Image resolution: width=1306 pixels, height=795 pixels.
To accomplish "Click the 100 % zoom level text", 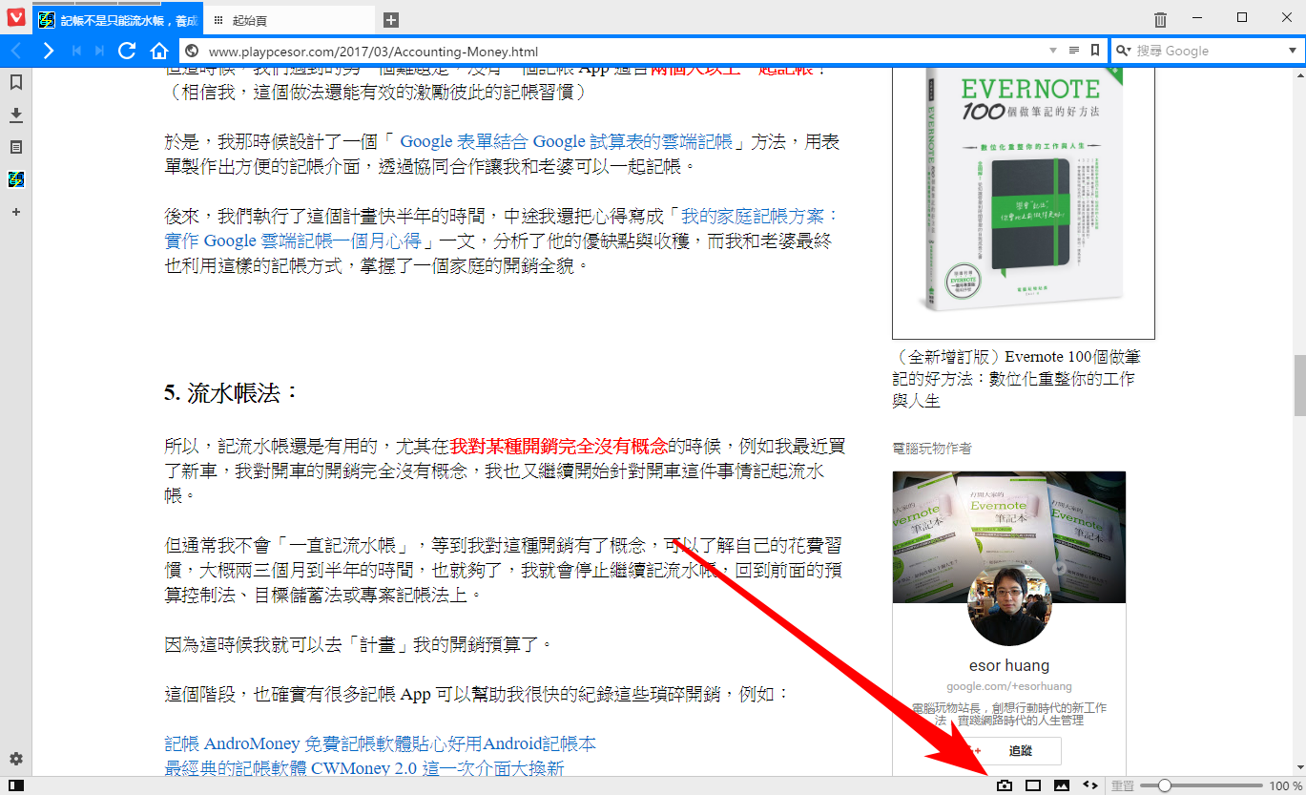I will (1283, 785).
